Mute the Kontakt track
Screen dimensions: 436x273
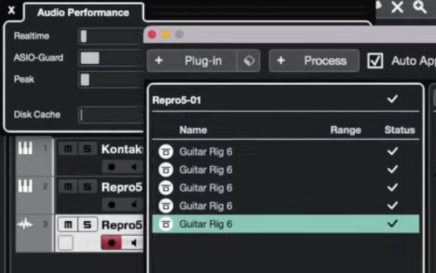pos(68,149)
